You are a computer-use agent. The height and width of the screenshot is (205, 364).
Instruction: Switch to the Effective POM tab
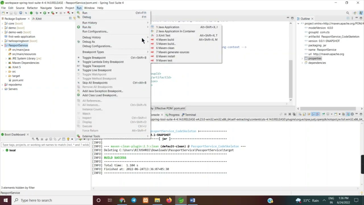[x=164, y=108]
